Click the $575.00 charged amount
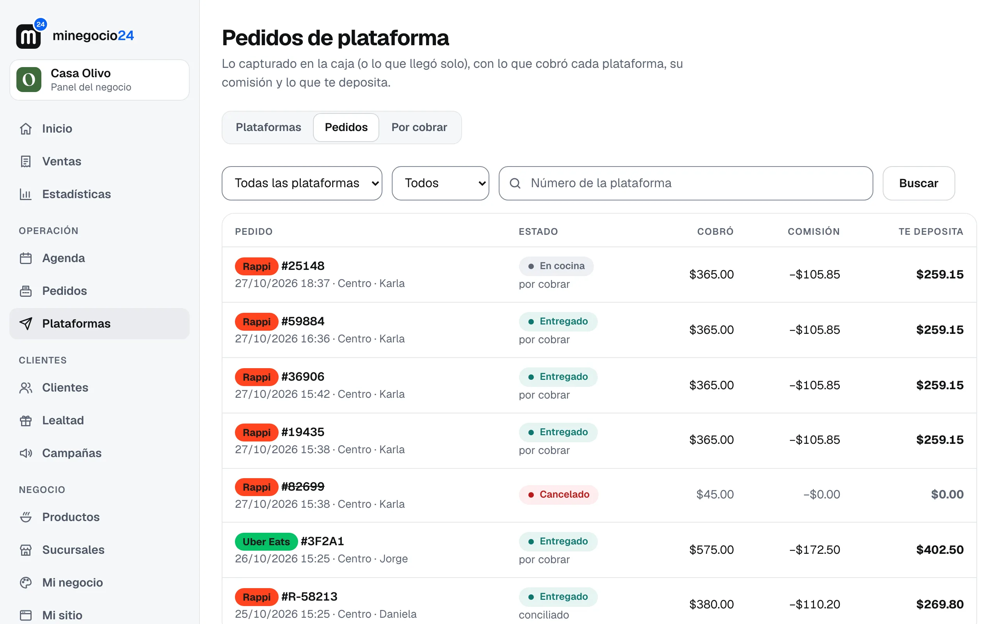 click(x=711, y=550)
